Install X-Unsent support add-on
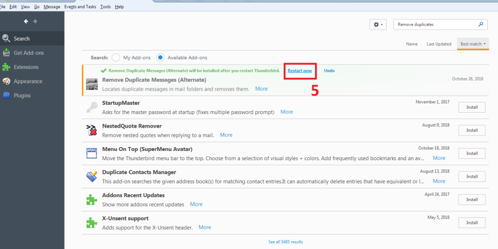 (x=472, y=223)
